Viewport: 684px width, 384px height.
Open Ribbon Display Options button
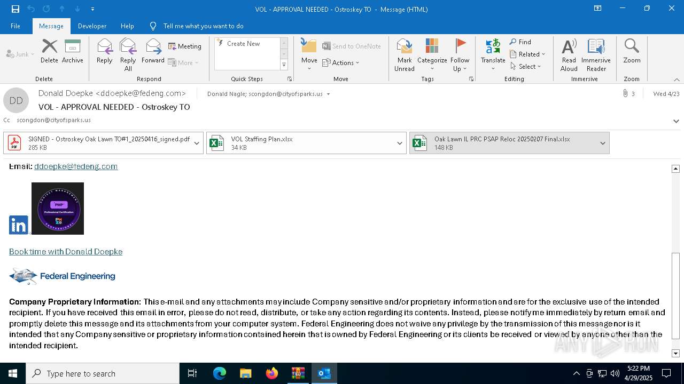[597, 9]
